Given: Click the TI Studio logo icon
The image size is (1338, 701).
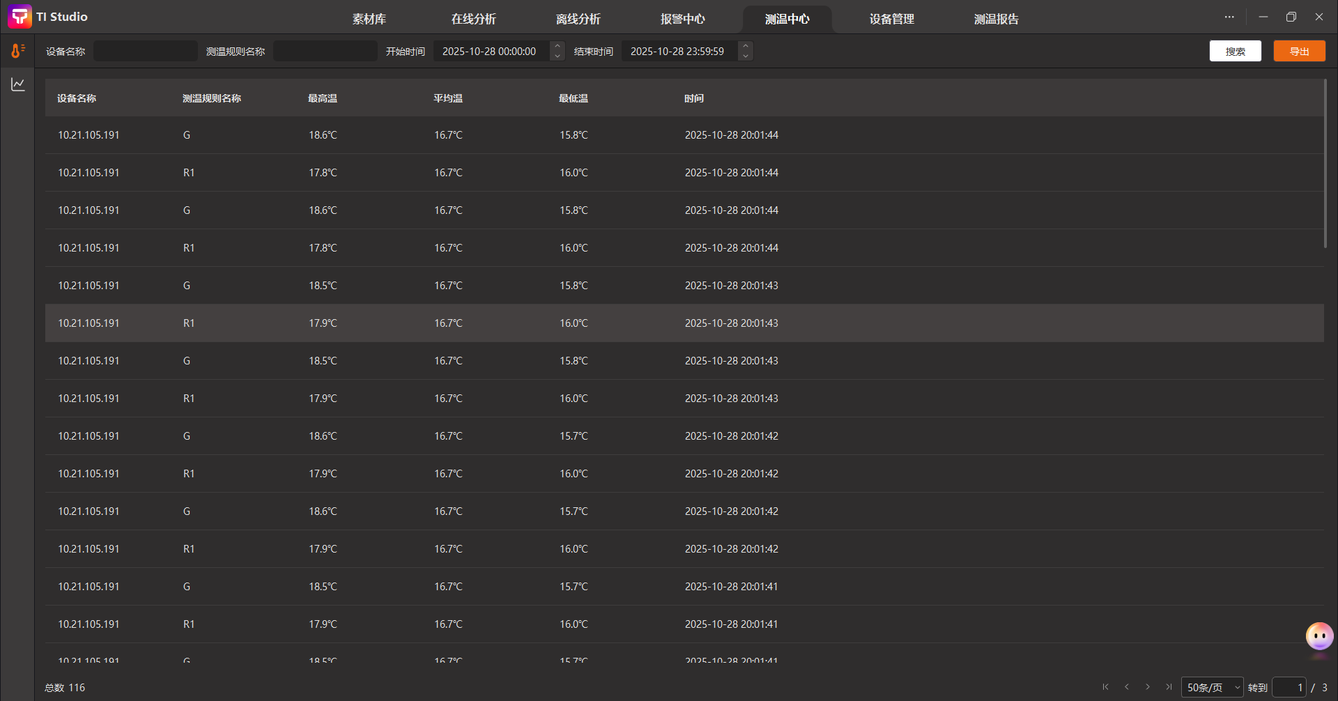Looking at the screenshot, I should click(x=20, y=17).
